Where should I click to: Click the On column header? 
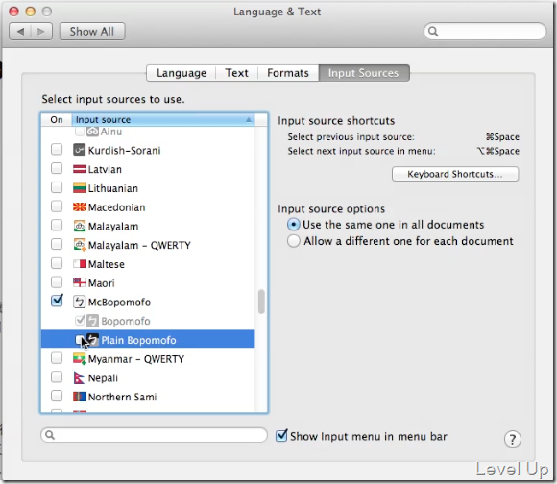point(57,120)
